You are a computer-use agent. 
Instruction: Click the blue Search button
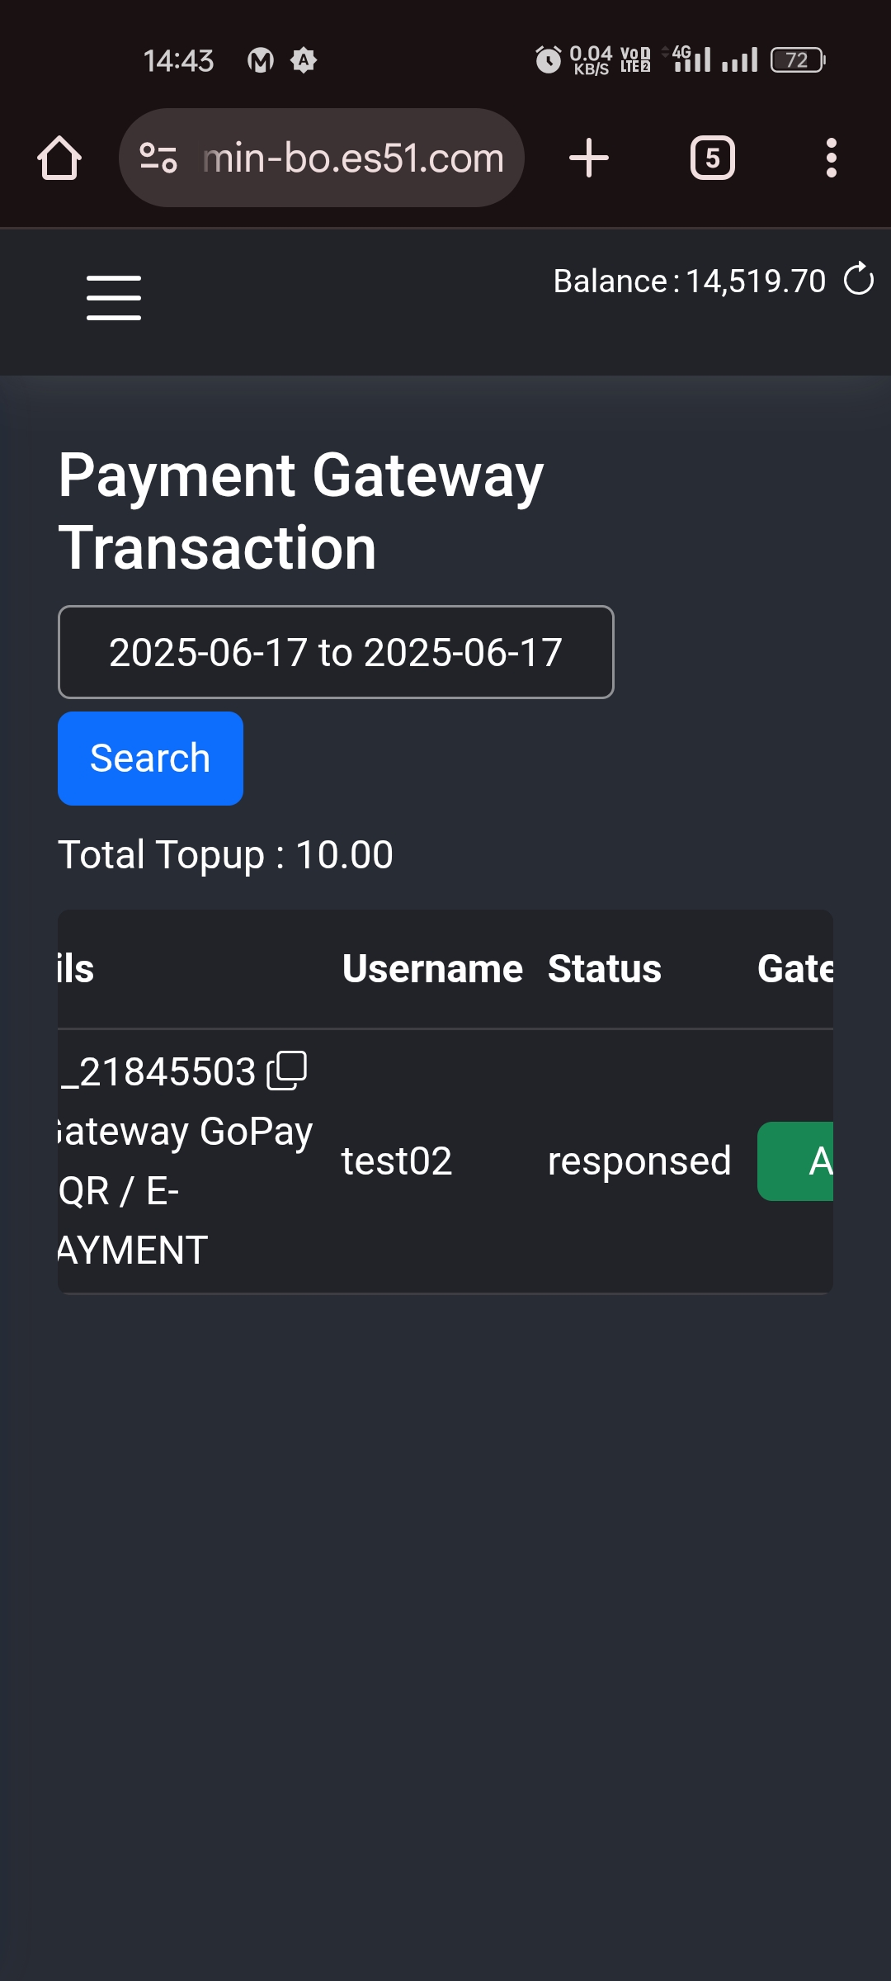coord(150,758)
